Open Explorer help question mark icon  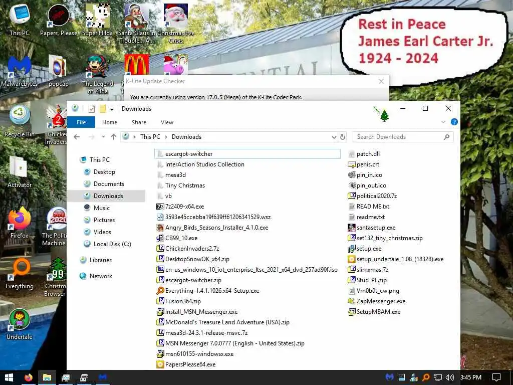coord(454,122)
